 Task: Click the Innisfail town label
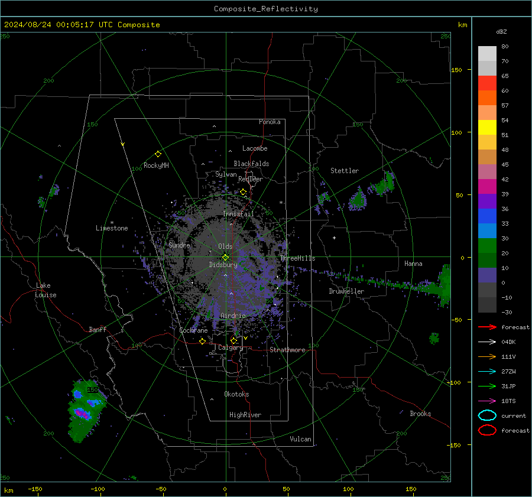point(239,214)
